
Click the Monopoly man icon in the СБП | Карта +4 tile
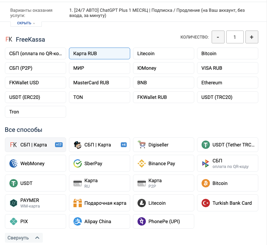pos(78,145)
